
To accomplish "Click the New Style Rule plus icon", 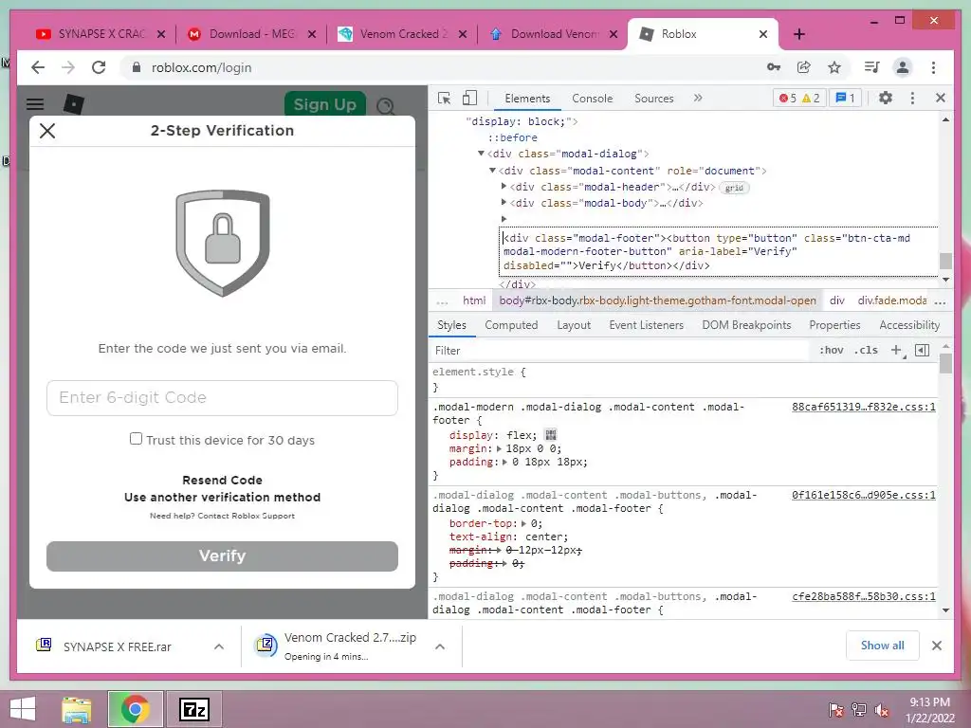I will pyautogui.click(x=896, y=351).
